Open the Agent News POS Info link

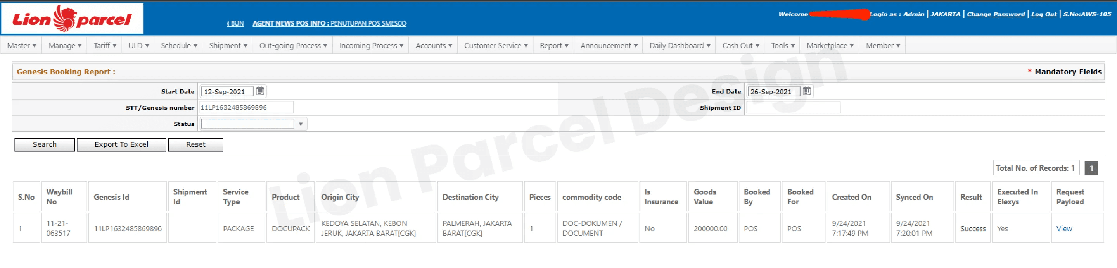[329, 23]
